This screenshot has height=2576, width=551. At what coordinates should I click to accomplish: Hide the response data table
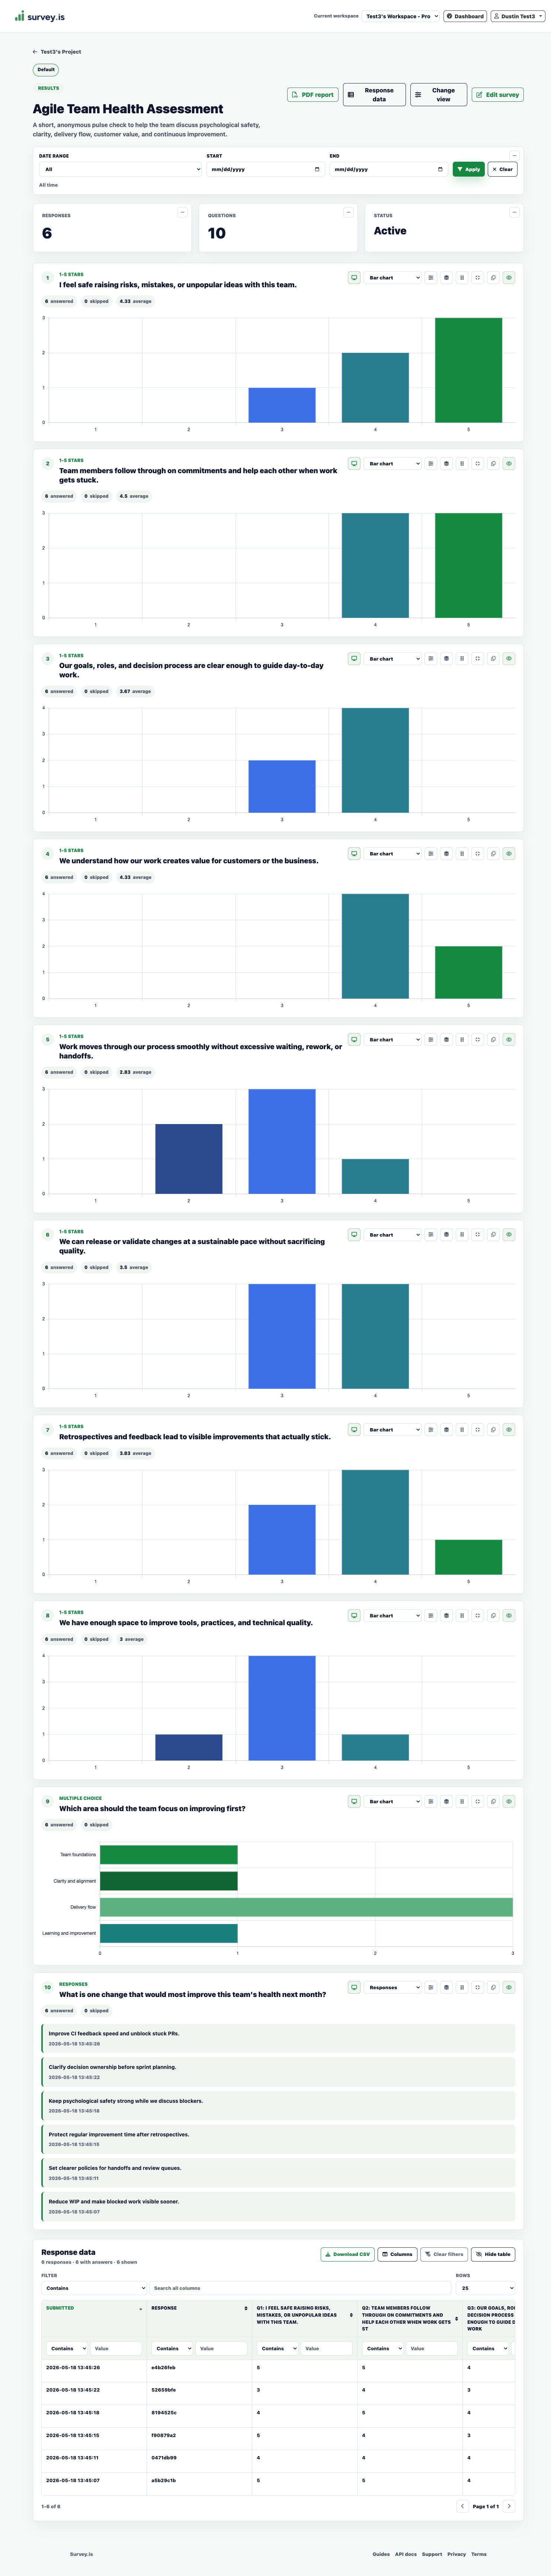pyautogui.click(x=493, y=2254)
